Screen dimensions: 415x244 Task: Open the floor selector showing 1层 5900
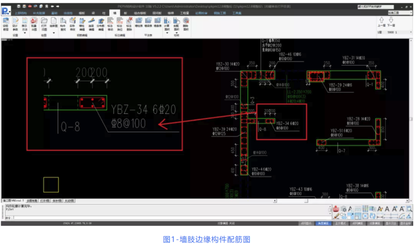click(x=395, y=32)
